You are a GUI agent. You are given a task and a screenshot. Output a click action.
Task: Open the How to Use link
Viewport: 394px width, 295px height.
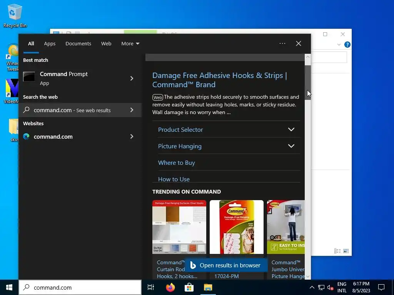(x=174, y=179)
